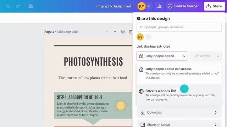The image size is (227, 127).
Task: Select the KY avatar in share panel
Action: pos(140,37)
